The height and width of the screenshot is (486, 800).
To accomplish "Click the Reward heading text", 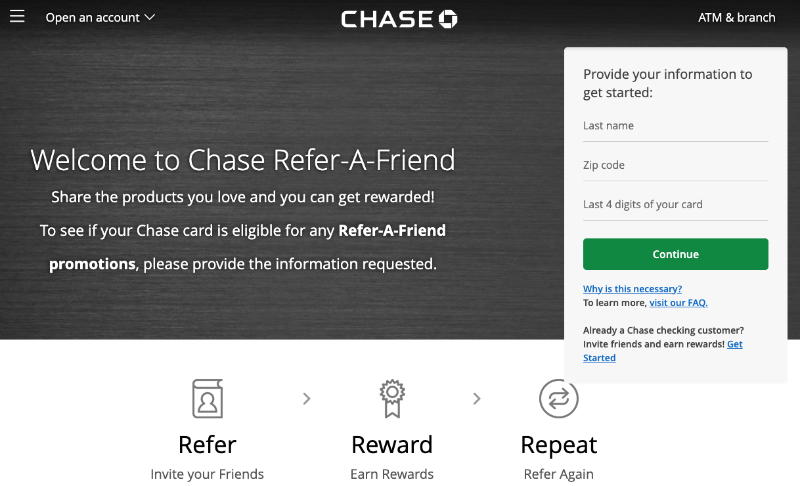I will pos(392,445).
